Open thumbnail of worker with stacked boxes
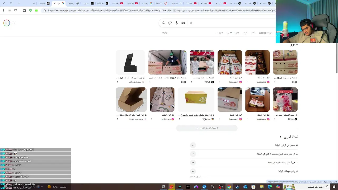 coord(167,62)
